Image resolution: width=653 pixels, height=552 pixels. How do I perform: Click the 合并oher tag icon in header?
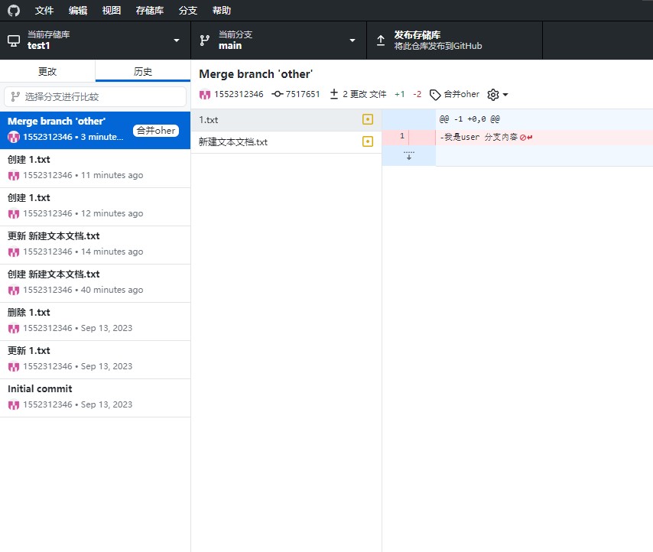point(435,95)
